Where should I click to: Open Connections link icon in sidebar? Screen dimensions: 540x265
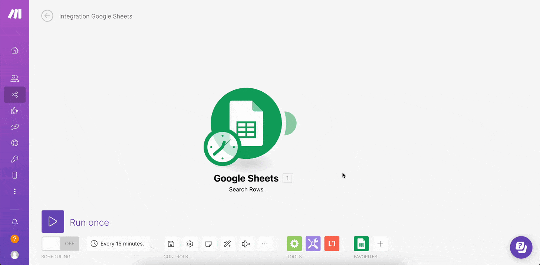tap(14, 127)
